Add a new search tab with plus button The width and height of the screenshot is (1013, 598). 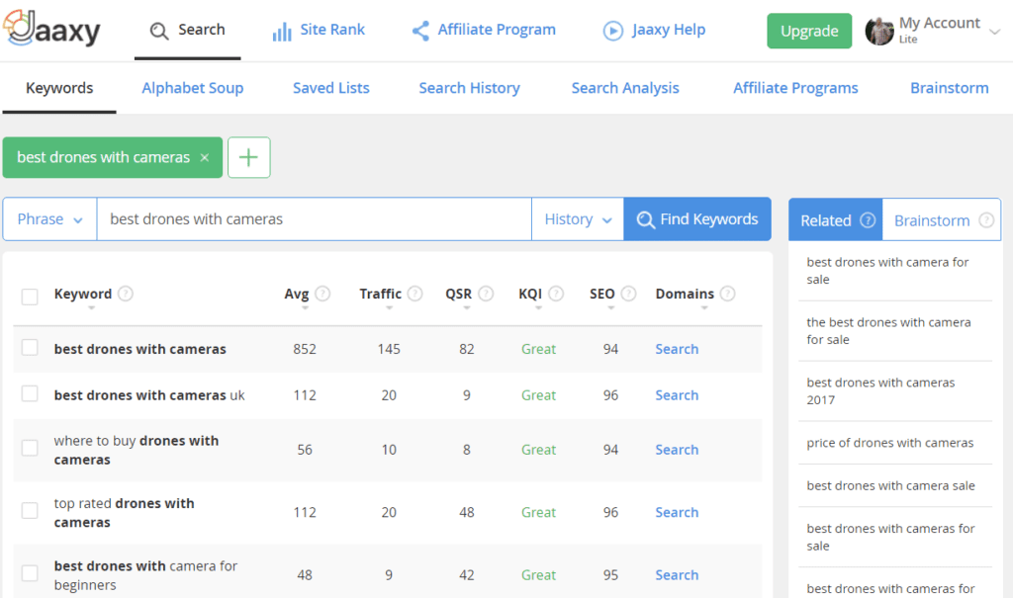(x=248, y=157)
